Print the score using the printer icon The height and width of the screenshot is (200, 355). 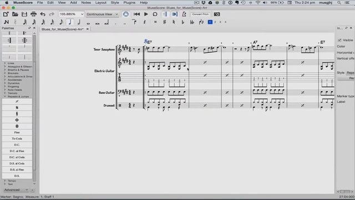33,14
